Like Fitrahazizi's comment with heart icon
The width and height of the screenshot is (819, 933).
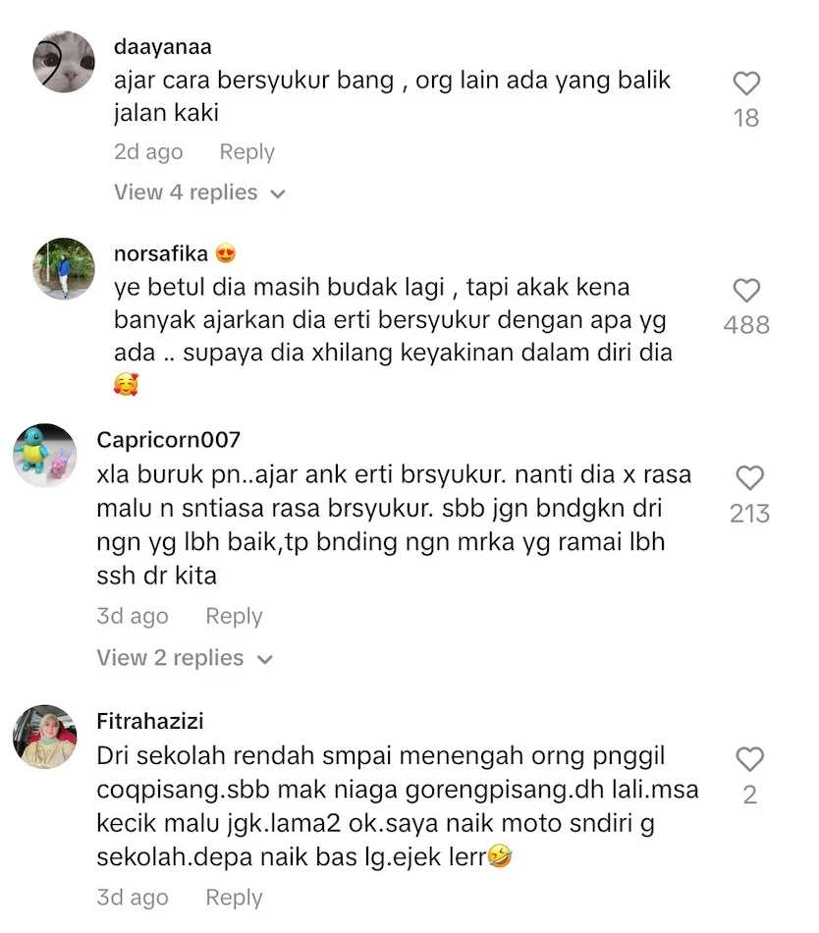tap(749, 759)
